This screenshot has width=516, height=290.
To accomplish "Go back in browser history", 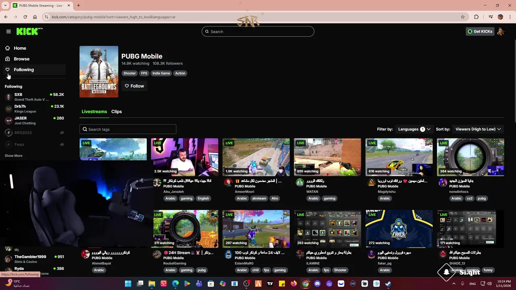I will pyautogui.click(x=6, y=17).
